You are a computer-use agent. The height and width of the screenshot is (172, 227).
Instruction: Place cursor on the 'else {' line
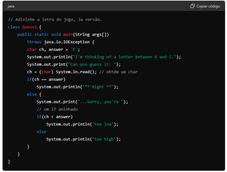click(34, 94)
